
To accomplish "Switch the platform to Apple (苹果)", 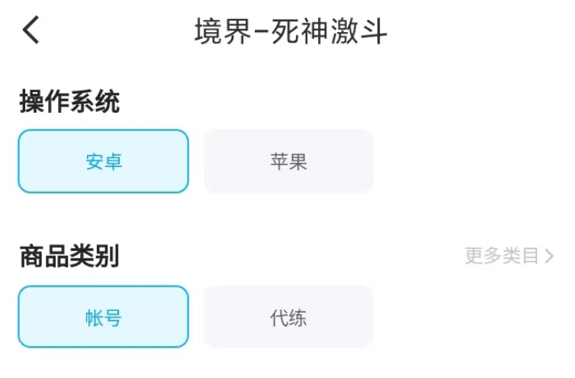I will 288,161.
